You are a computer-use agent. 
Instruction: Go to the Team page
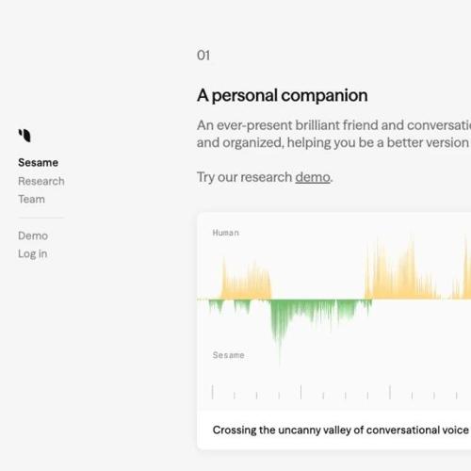31,199
